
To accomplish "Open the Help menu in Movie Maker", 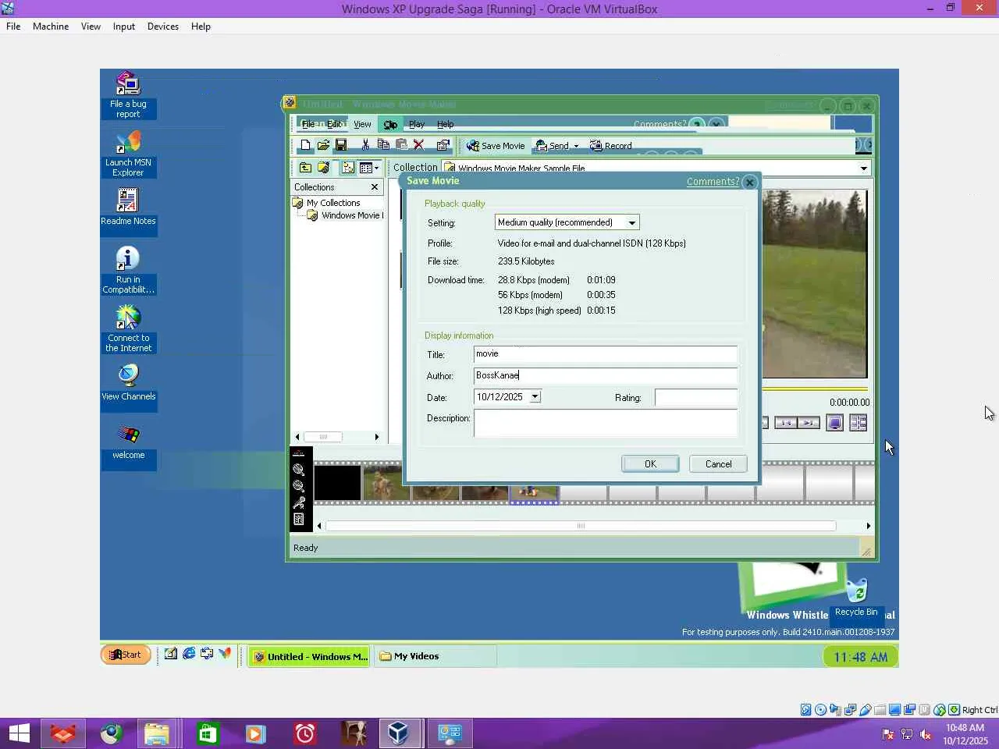I will (x=445, y=124).
